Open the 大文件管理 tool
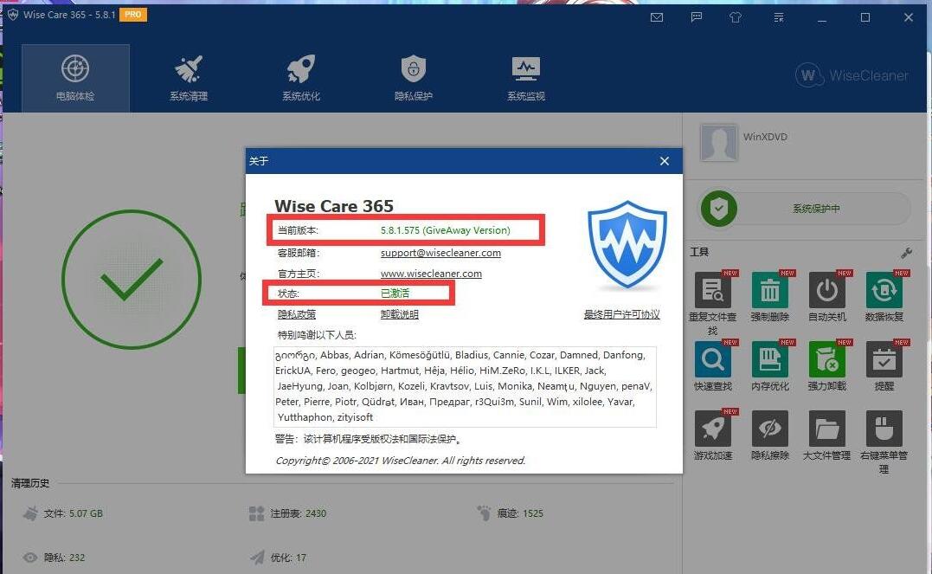The width and height of the screenshot is (932, 574). pyautogui.click(x=826, y=435)
